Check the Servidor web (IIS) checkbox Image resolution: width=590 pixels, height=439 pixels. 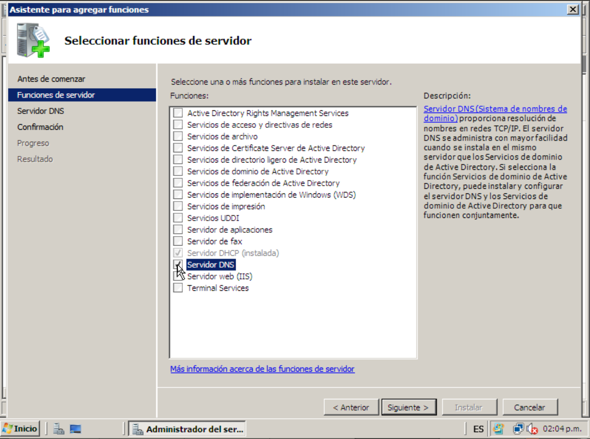point(178,276)
